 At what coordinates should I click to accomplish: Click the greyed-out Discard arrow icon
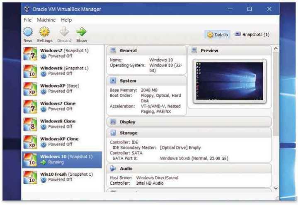[x=64, y=32]
